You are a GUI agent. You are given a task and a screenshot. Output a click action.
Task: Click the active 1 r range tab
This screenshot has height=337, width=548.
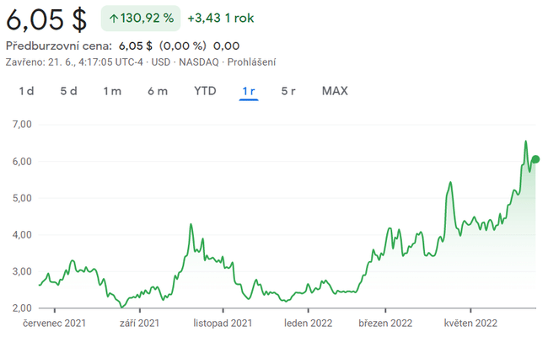tap(249, 91)
